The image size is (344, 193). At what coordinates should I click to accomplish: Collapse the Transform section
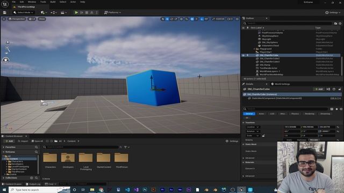click(x=243, y=123)
